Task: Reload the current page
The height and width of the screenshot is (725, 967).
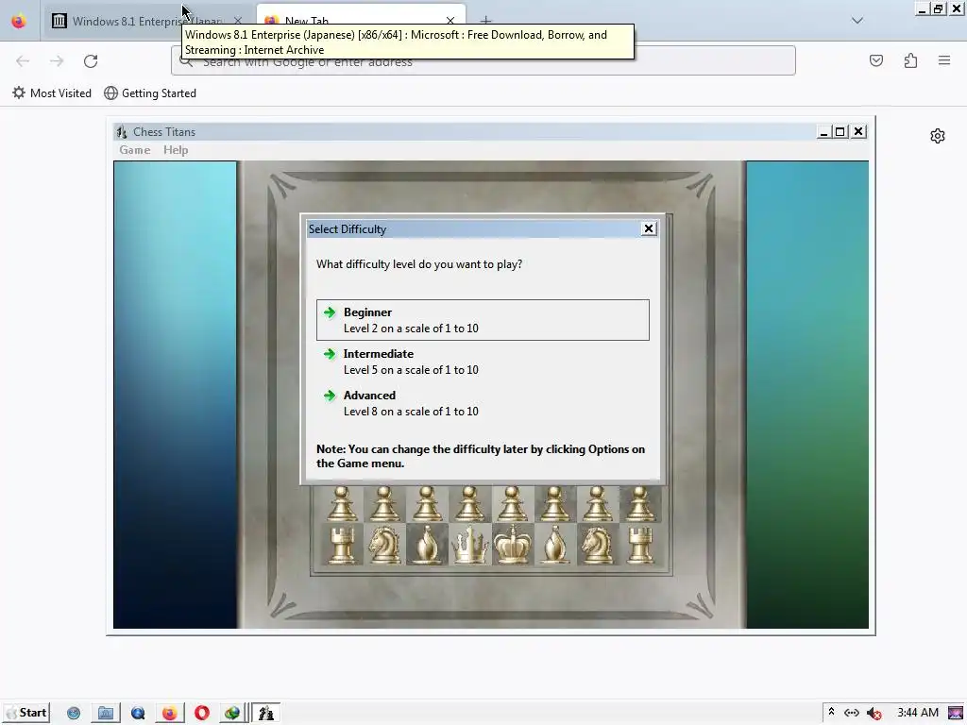Action: 91,61
